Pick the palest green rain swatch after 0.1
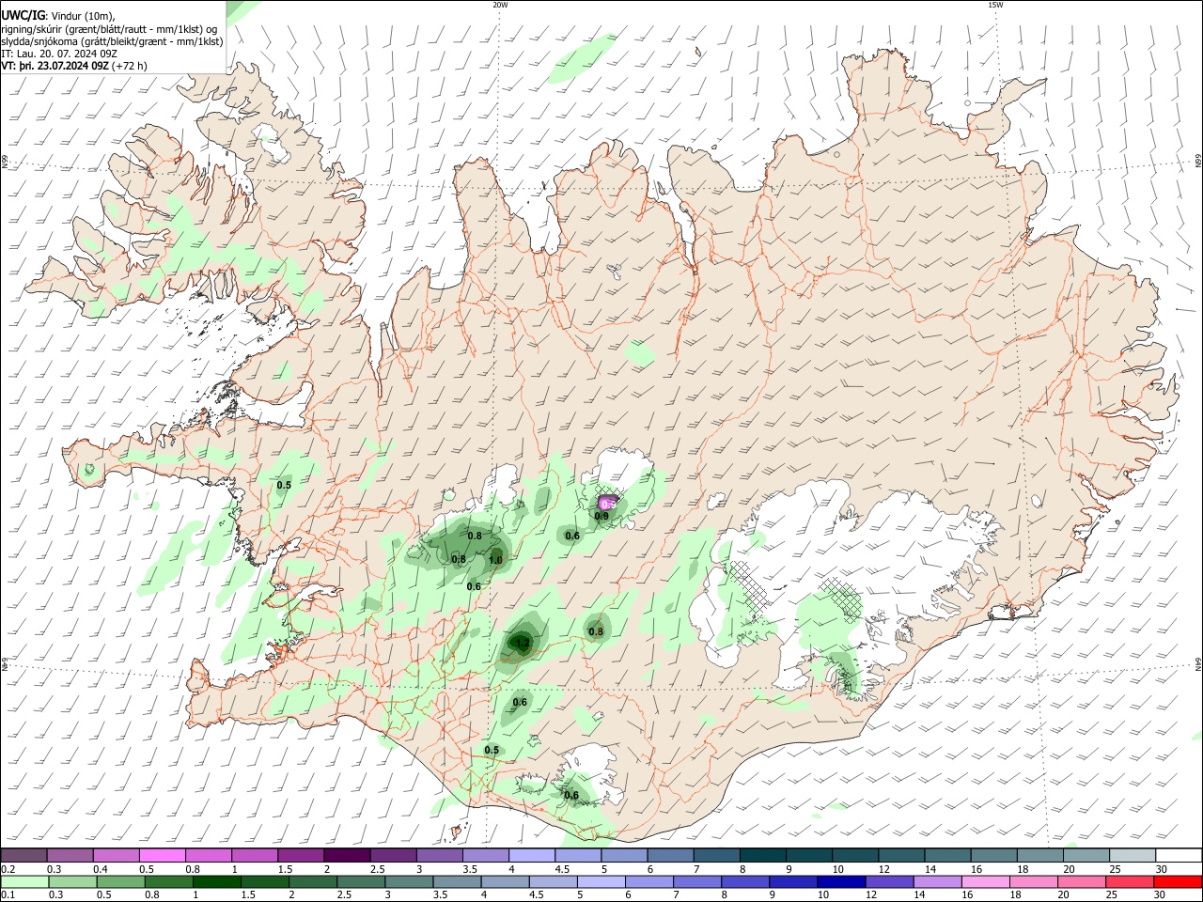Image resolution: width=1203 pixels, height=902 pixels. click(x=23, y=882)
